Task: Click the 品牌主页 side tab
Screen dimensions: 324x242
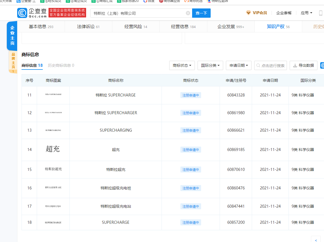Action: click(x=13, y=62)
